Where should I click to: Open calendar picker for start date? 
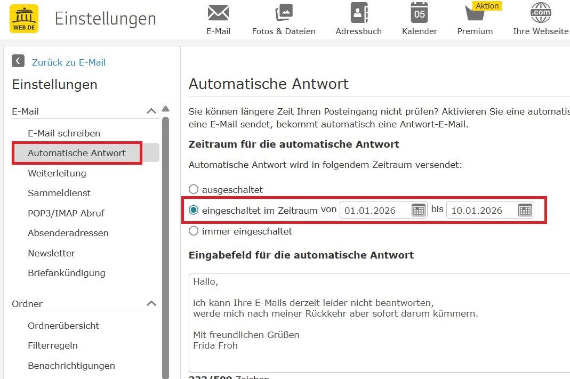419,210
